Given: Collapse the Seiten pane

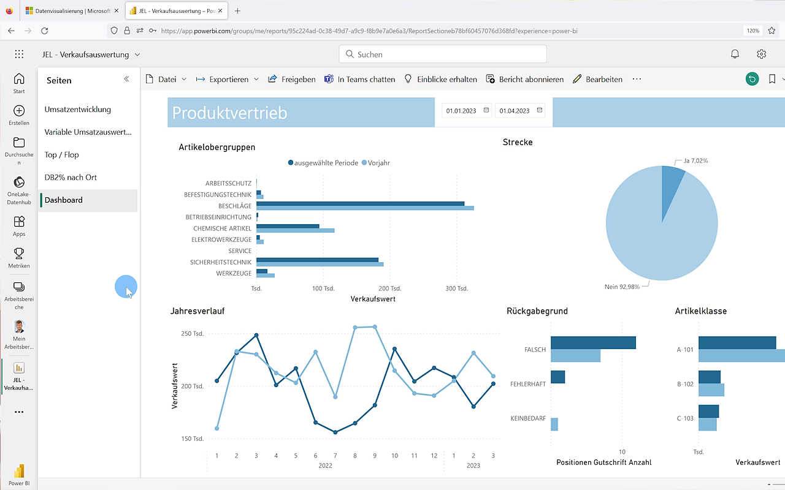Looking at the screenshot, I should point(127,79).
